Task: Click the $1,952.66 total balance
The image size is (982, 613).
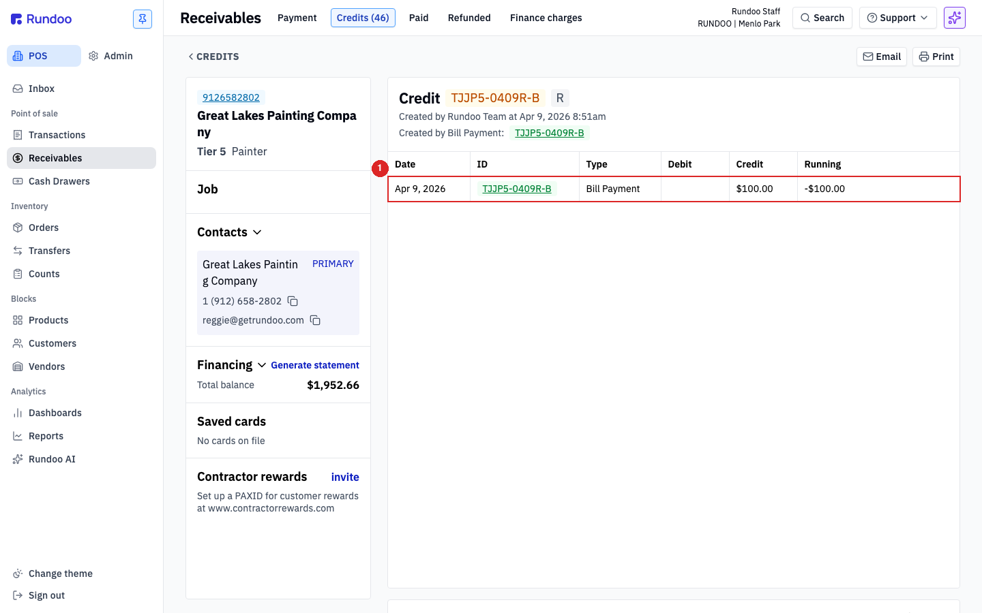Action: pyautogui.click(x=333, y=385)
